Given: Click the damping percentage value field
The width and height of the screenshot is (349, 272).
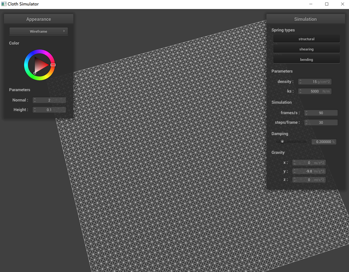Looking at the screenshot, I should pos(323,142).
